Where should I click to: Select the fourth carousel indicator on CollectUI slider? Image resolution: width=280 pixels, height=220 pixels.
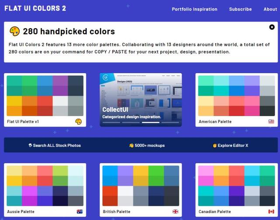click(170, 123)
